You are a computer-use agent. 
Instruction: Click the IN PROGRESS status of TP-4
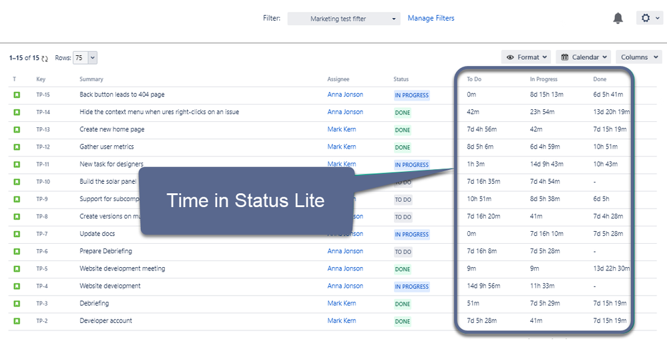point(412,287)
